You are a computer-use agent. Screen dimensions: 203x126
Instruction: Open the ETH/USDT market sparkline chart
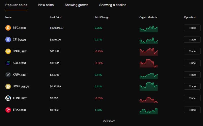pos(149,41)
